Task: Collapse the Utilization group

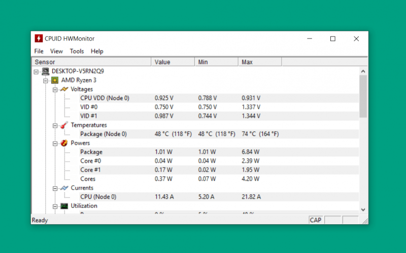Action: (x=55, y=206)
